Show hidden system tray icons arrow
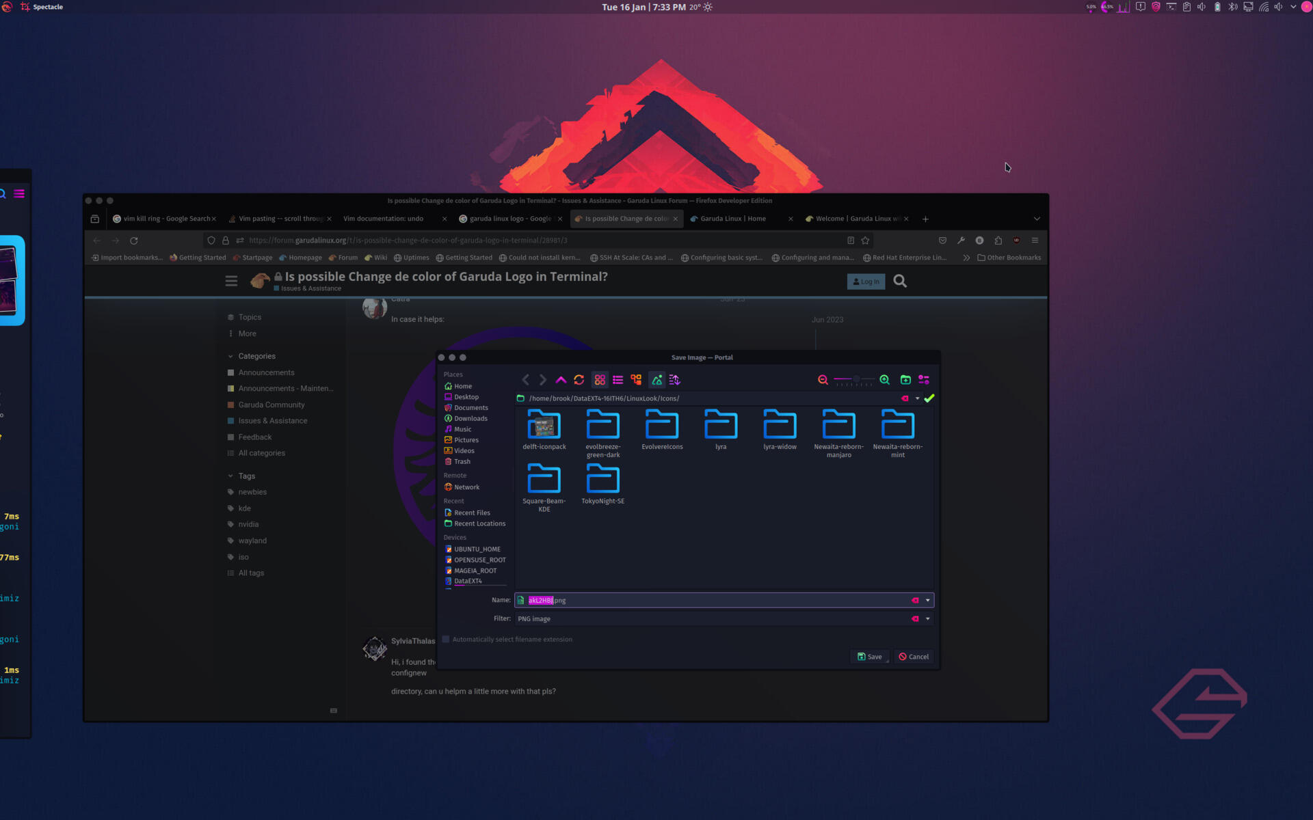Image resolution: width=1313 pixels, height=820 pixels. [x=1293, y=7]
